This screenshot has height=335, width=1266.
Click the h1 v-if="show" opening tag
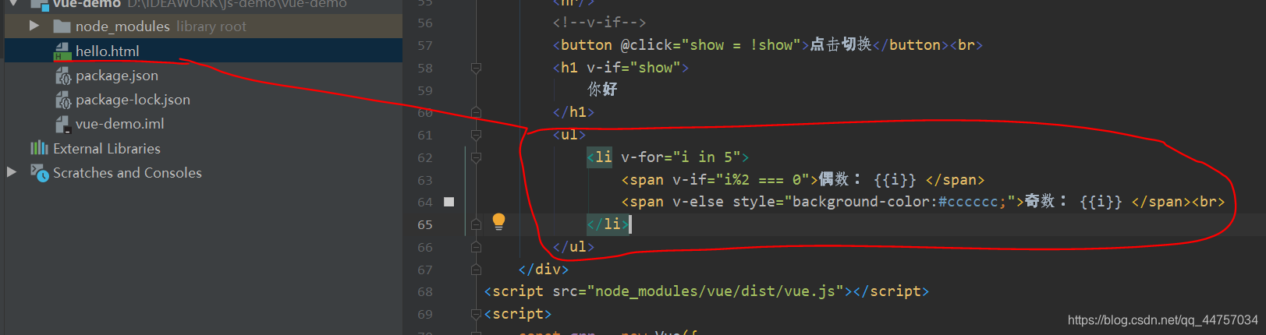coord(621,68)
